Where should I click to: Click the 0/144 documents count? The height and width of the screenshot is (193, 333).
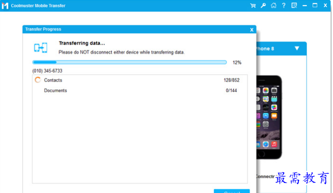(x=231, y=90)
